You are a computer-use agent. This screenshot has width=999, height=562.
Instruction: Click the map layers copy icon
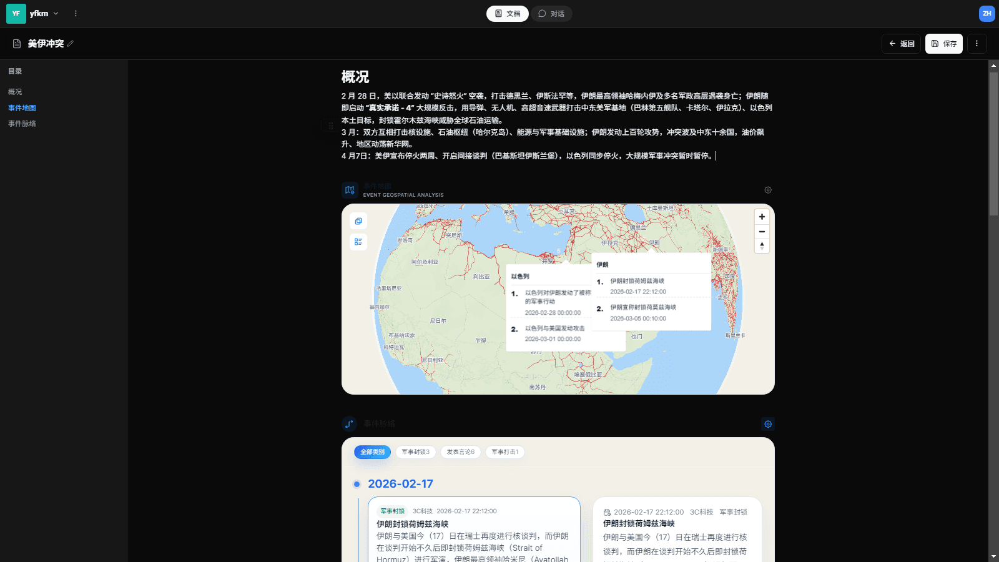click(358, 221)
